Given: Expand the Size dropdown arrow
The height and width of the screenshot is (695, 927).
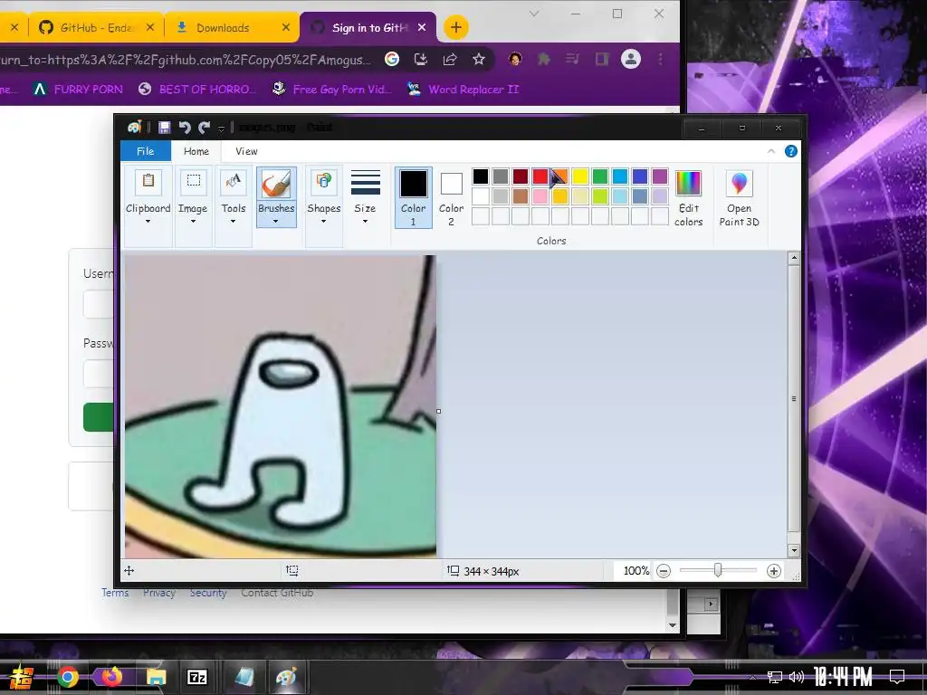Looking at the screenshot, I should coord(365,221).
